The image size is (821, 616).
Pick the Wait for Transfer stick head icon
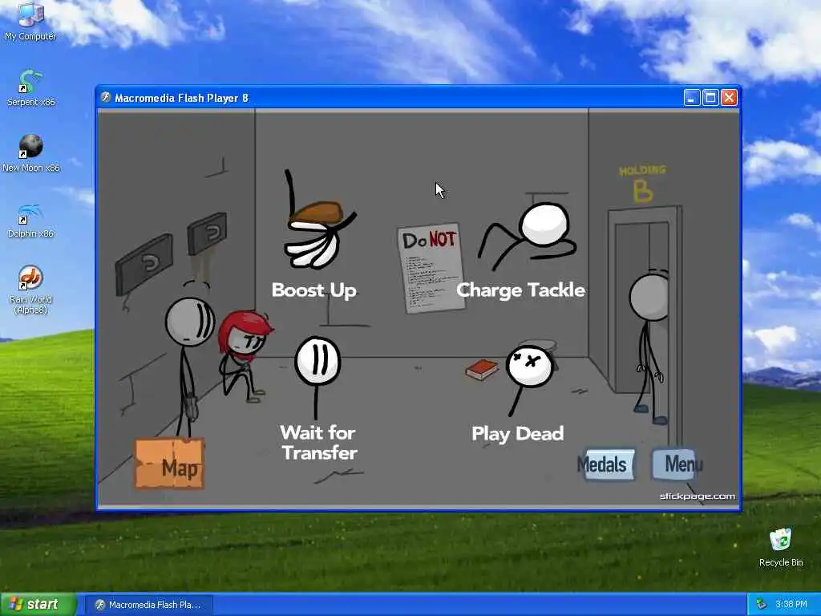(x=317, y=376)
